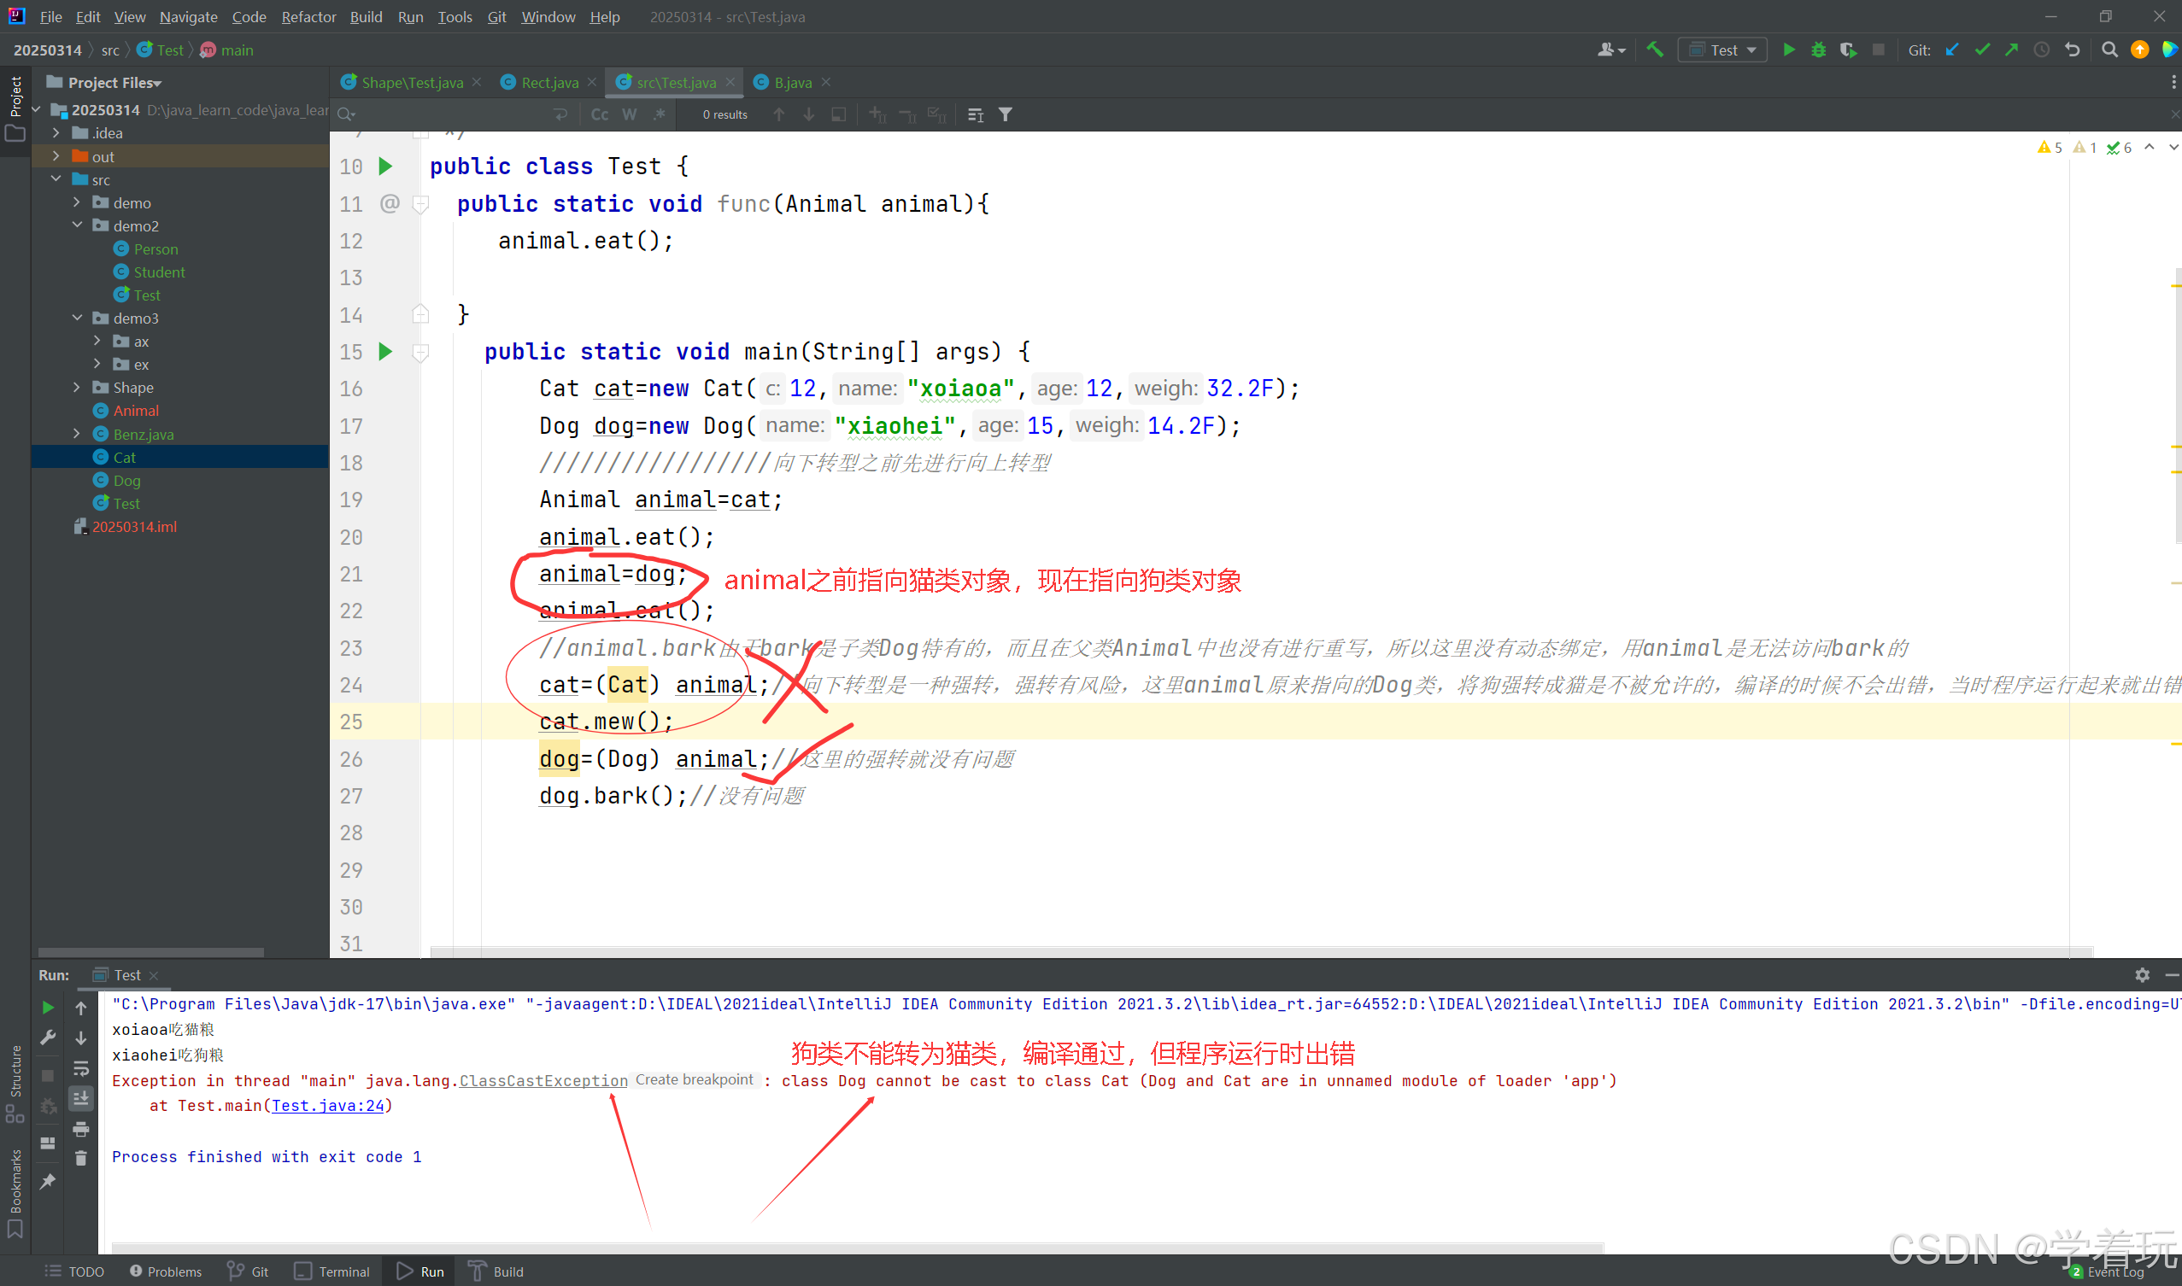
Task: Open the Refactor menu
Action: pos(308,16)
